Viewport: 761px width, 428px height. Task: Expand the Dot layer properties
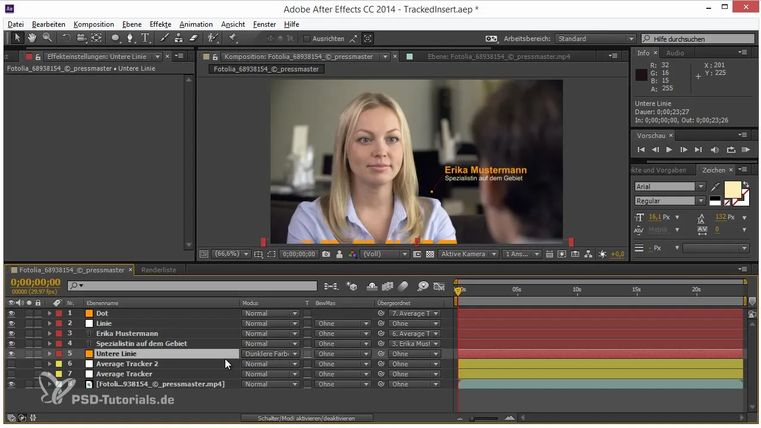coord(50,313)
